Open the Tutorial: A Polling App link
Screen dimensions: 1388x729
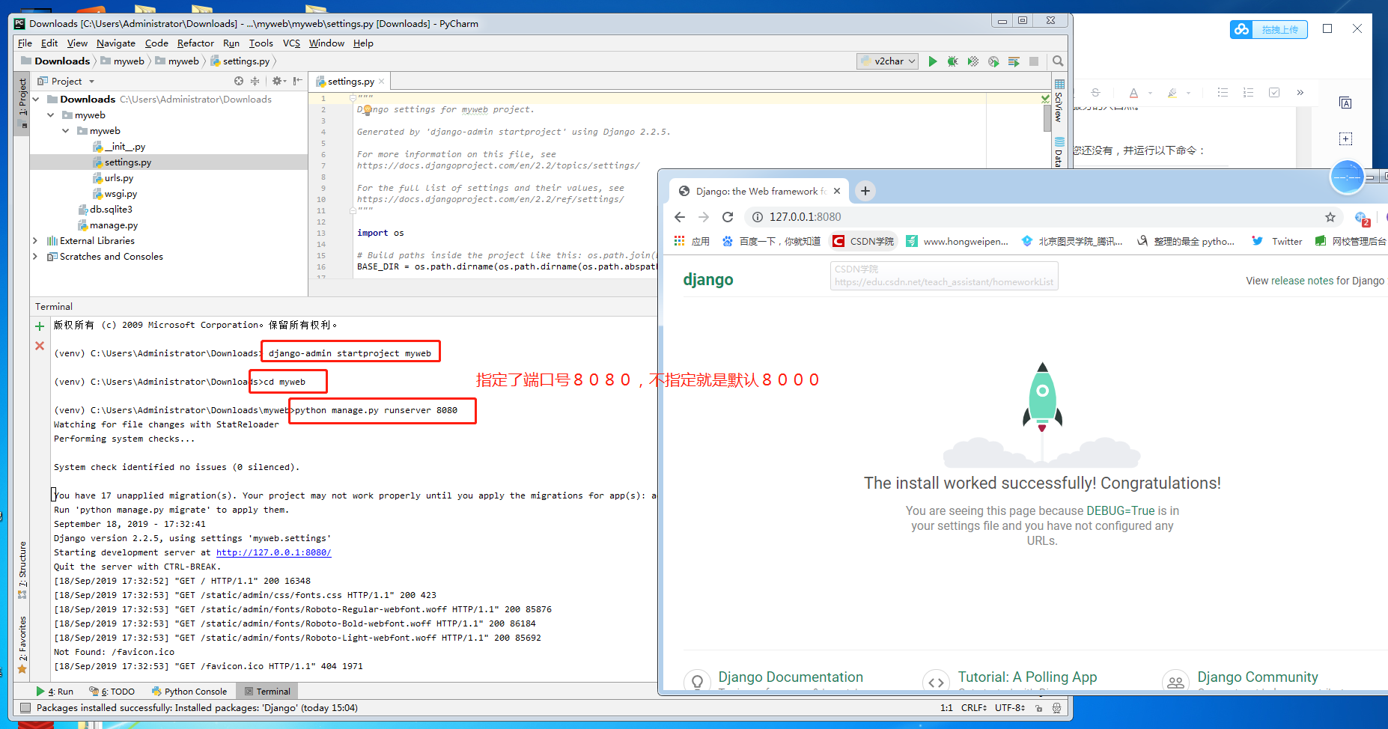click(x=1027, y=677)
